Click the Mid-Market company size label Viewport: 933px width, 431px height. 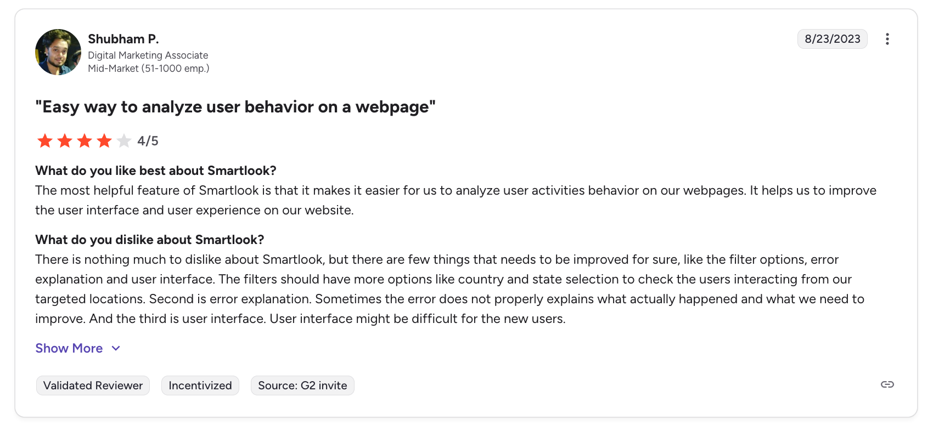[148, 69]
